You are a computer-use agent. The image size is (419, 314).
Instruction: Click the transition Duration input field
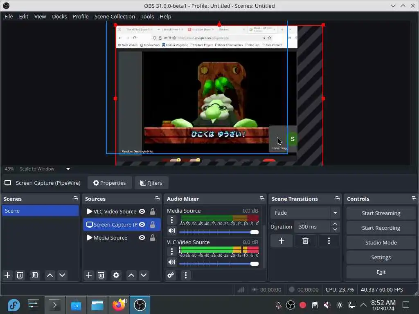[x=313, y=227]
